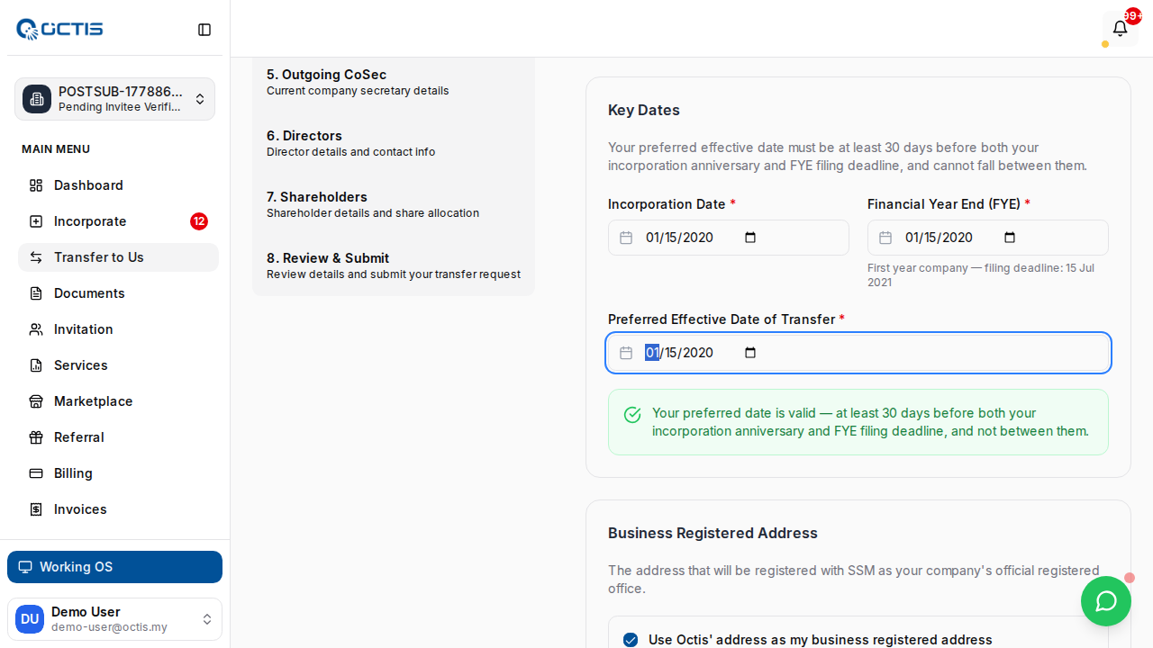1153x648 pixels.
Task: Open the chat support bubble
Action: (1106, 601)
